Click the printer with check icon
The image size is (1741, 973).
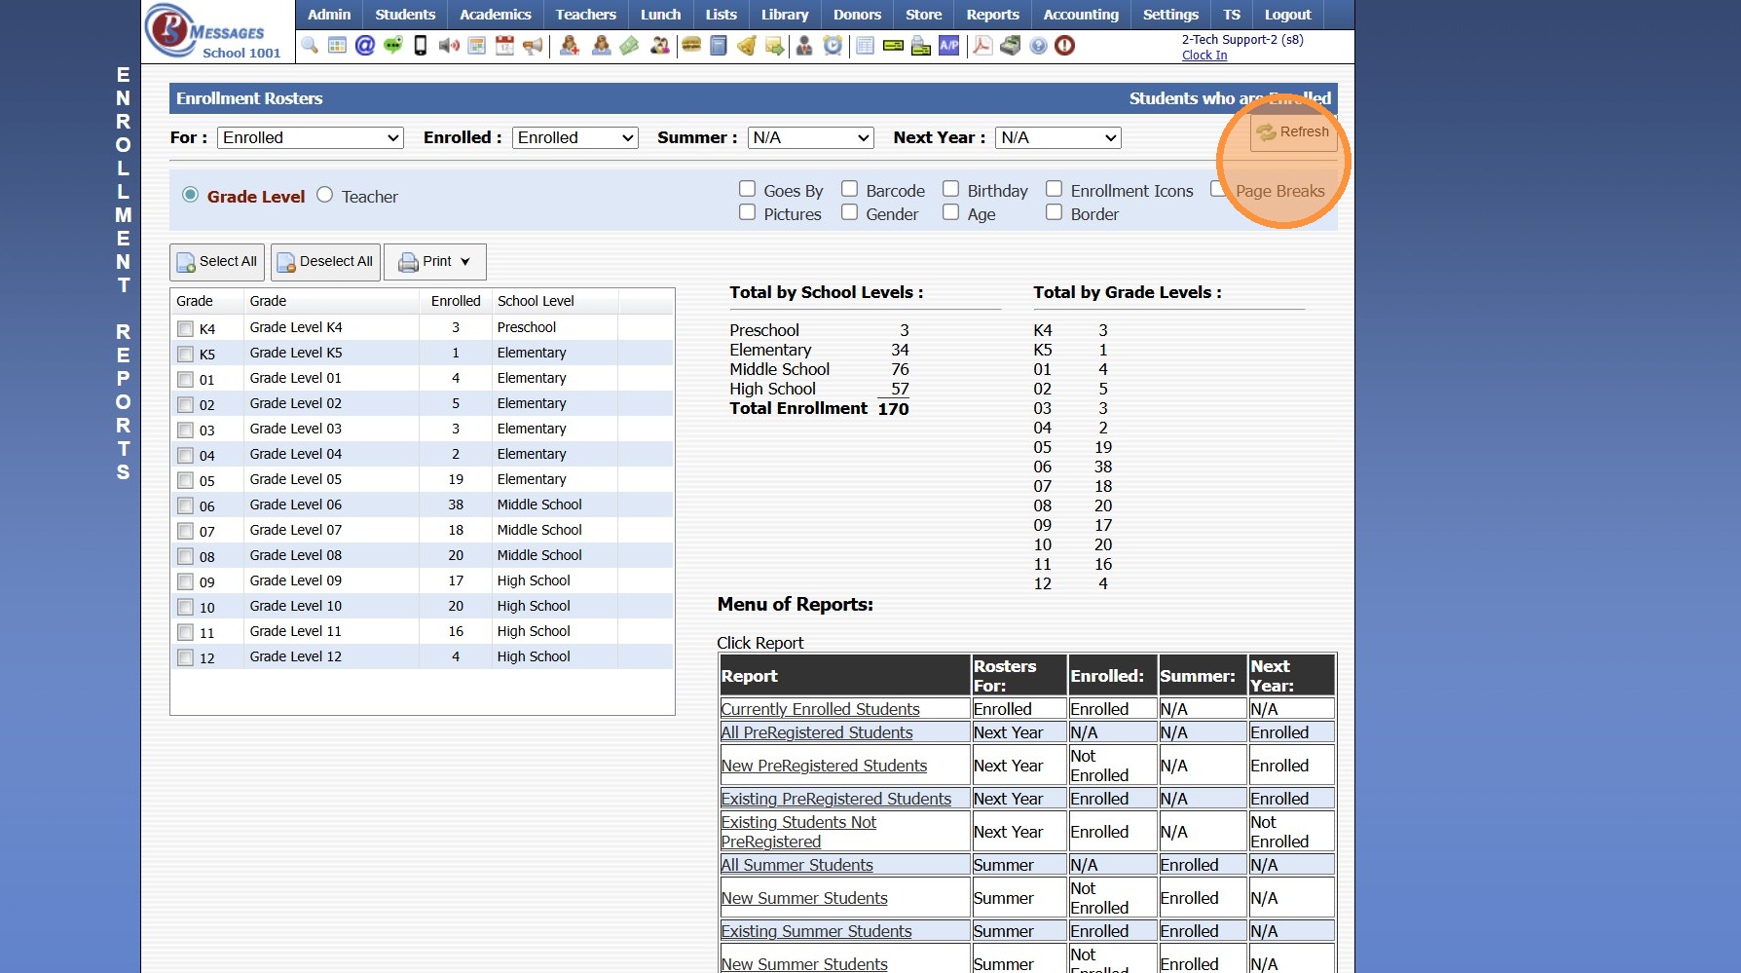(921, 45)
